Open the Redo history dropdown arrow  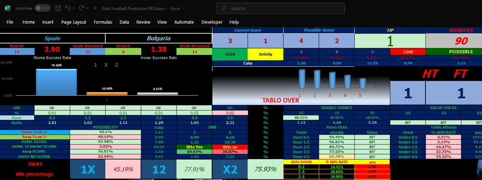click(88, 8)
